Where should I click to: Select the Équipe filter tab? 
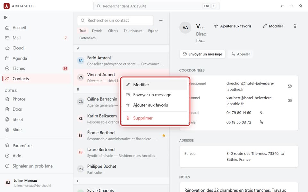[x=153, y=31]
